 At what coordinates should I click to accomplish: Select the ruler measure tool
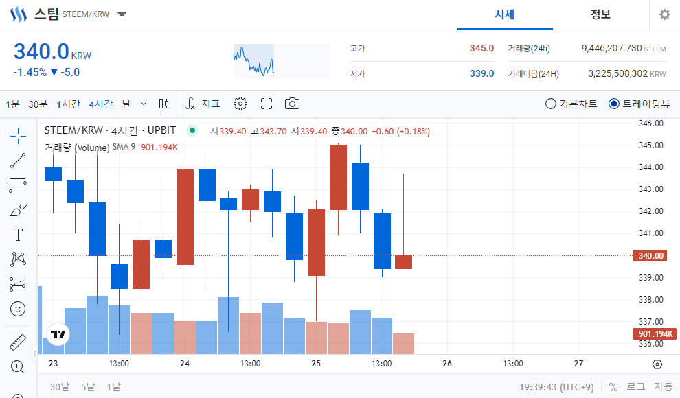[18, 342]
